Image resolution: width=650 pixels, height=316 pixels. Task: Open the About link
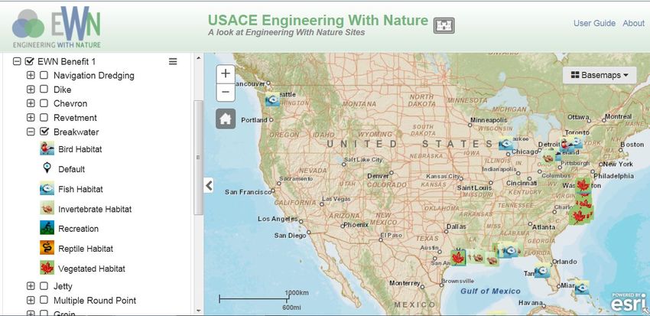click(x=633, y=23)
